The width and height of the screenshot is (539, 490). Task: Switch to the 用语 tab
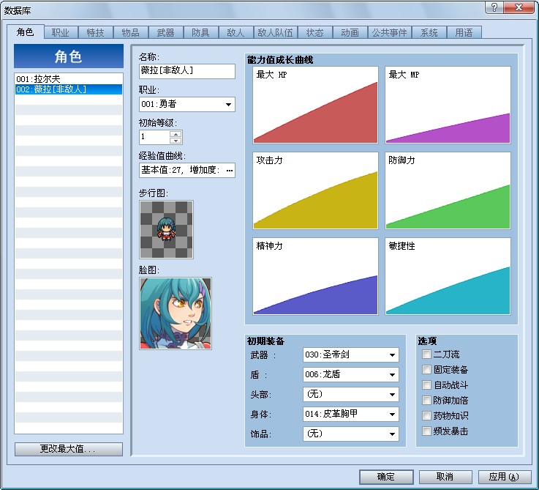464,33
